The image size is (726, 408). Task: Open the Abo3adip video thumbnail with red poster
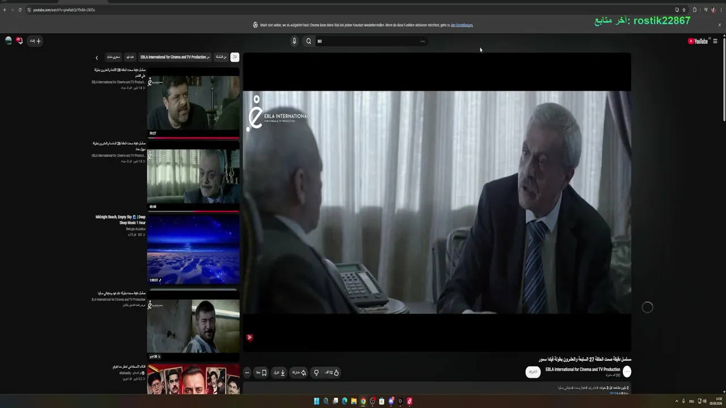pyautogui.click(x=193, y=379)
